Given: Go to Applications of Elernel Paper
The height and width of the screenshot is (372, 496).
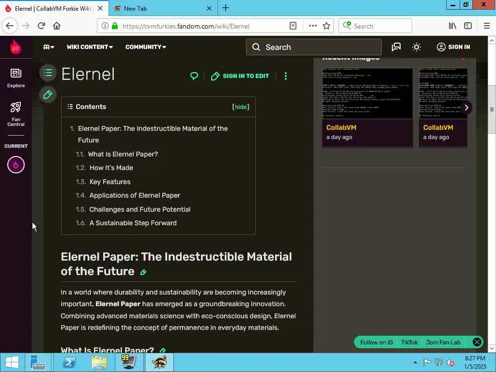Looking at the screenshot, I should pos(135,195).
